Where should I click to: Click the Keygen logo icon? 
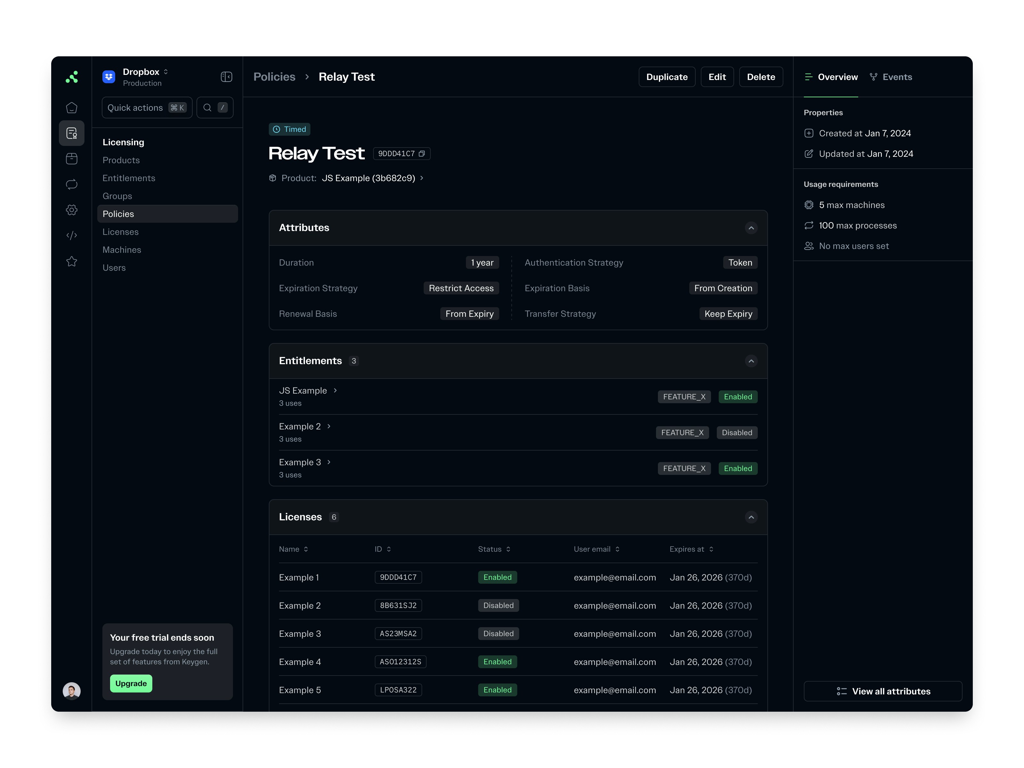pyautogui.click(x=72, y=77)
